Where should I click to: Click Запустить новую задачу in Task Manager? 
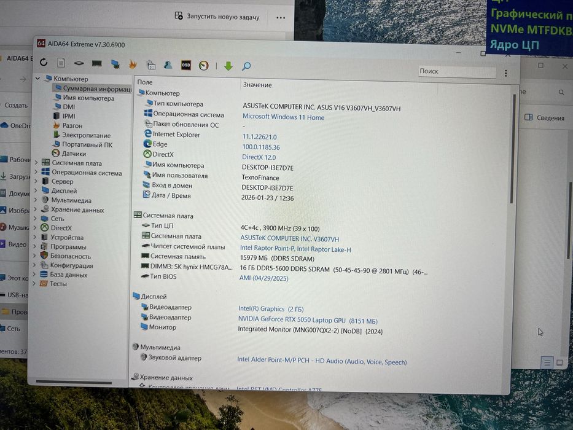point(217,17)
